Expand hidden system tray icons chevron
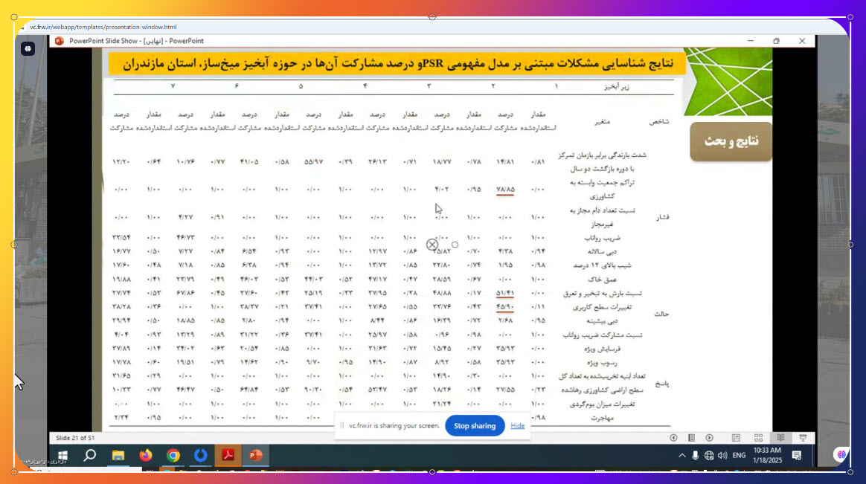Image resolution: width=866 pixels, height=484 pixels. 681,455
